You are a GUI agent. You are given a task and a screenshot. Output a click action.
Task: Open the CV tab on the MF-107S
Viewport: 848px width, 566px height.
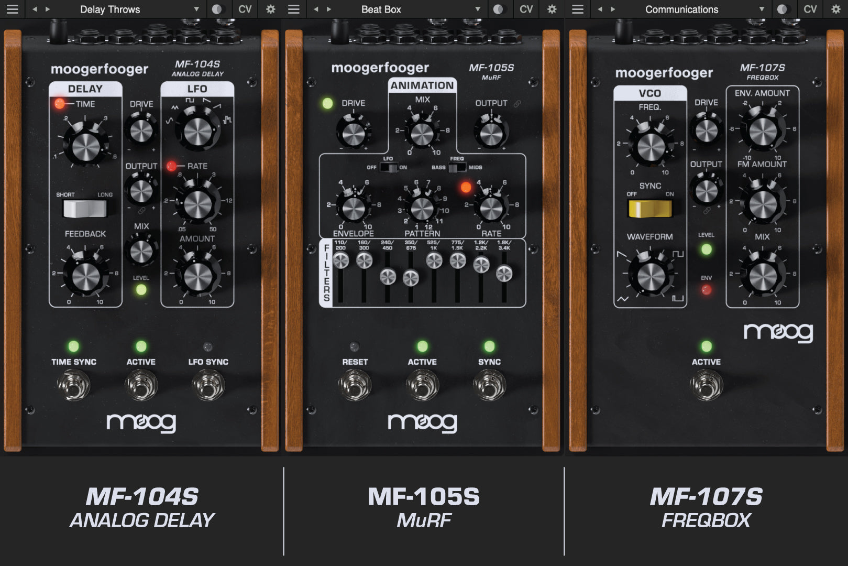pos(810,9)
